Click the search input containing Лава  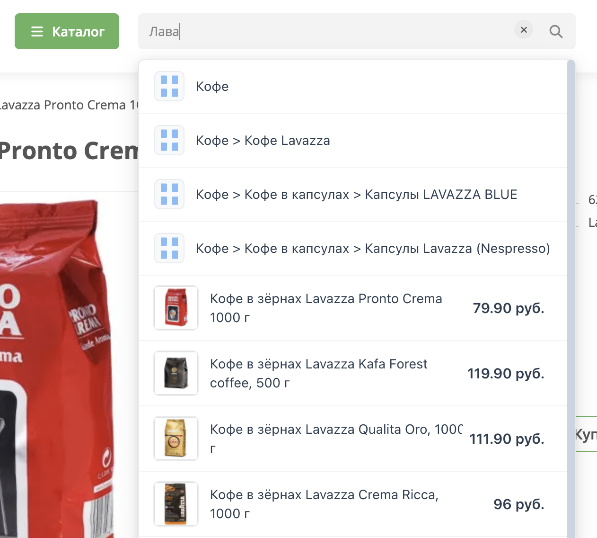pos(326,31)
